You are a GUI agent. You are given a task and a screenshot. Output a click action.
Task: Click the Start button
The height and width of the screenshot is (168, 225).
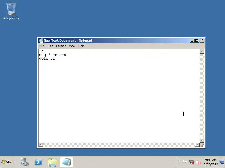pyautogui.click(x=8, y=162)
